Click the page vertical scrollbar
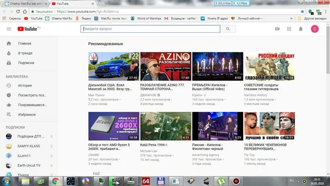This screenshot has height=186, width=330. coord(328,49)
